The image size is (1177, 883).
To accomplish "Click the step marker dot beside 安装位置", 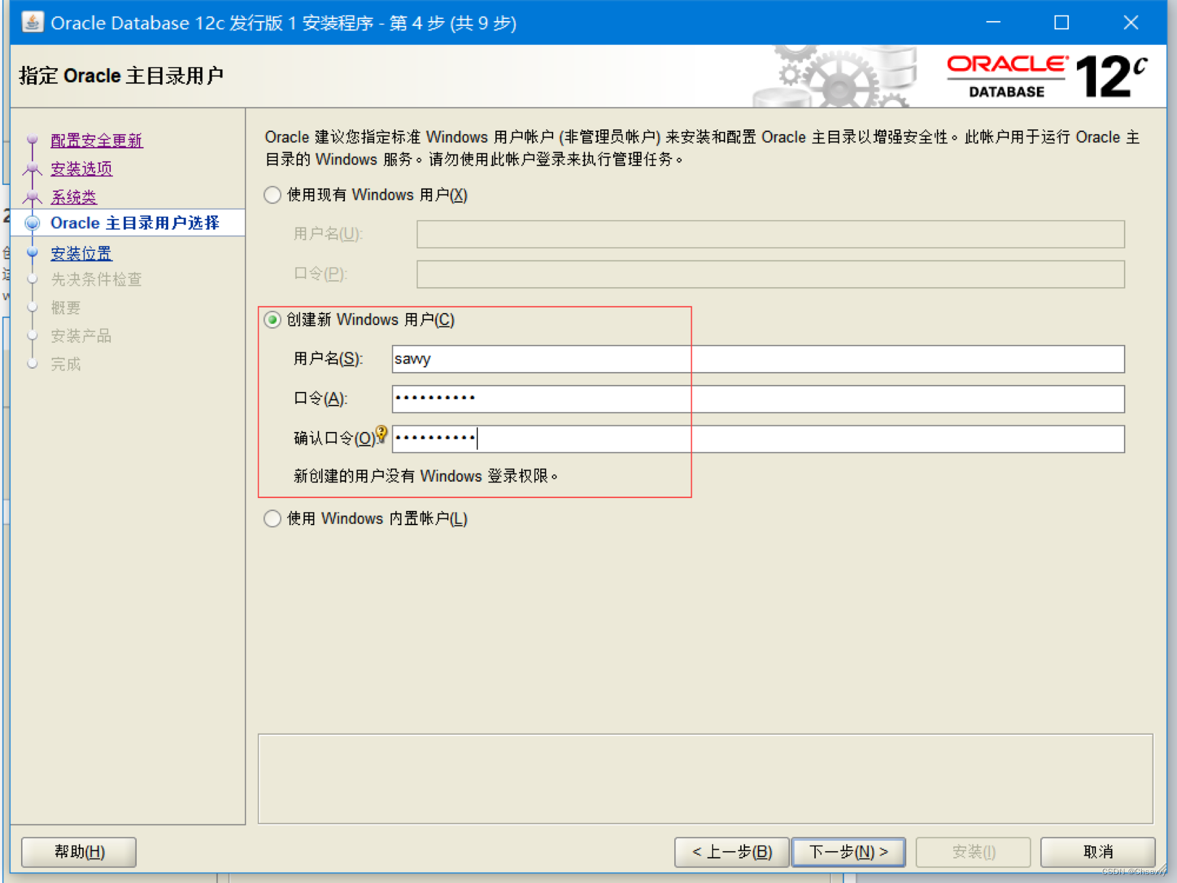I will [x=32, y=252].
